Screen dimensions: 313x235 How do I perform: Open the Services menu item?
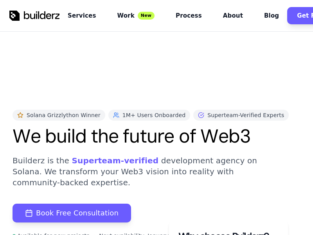[82, 16]
